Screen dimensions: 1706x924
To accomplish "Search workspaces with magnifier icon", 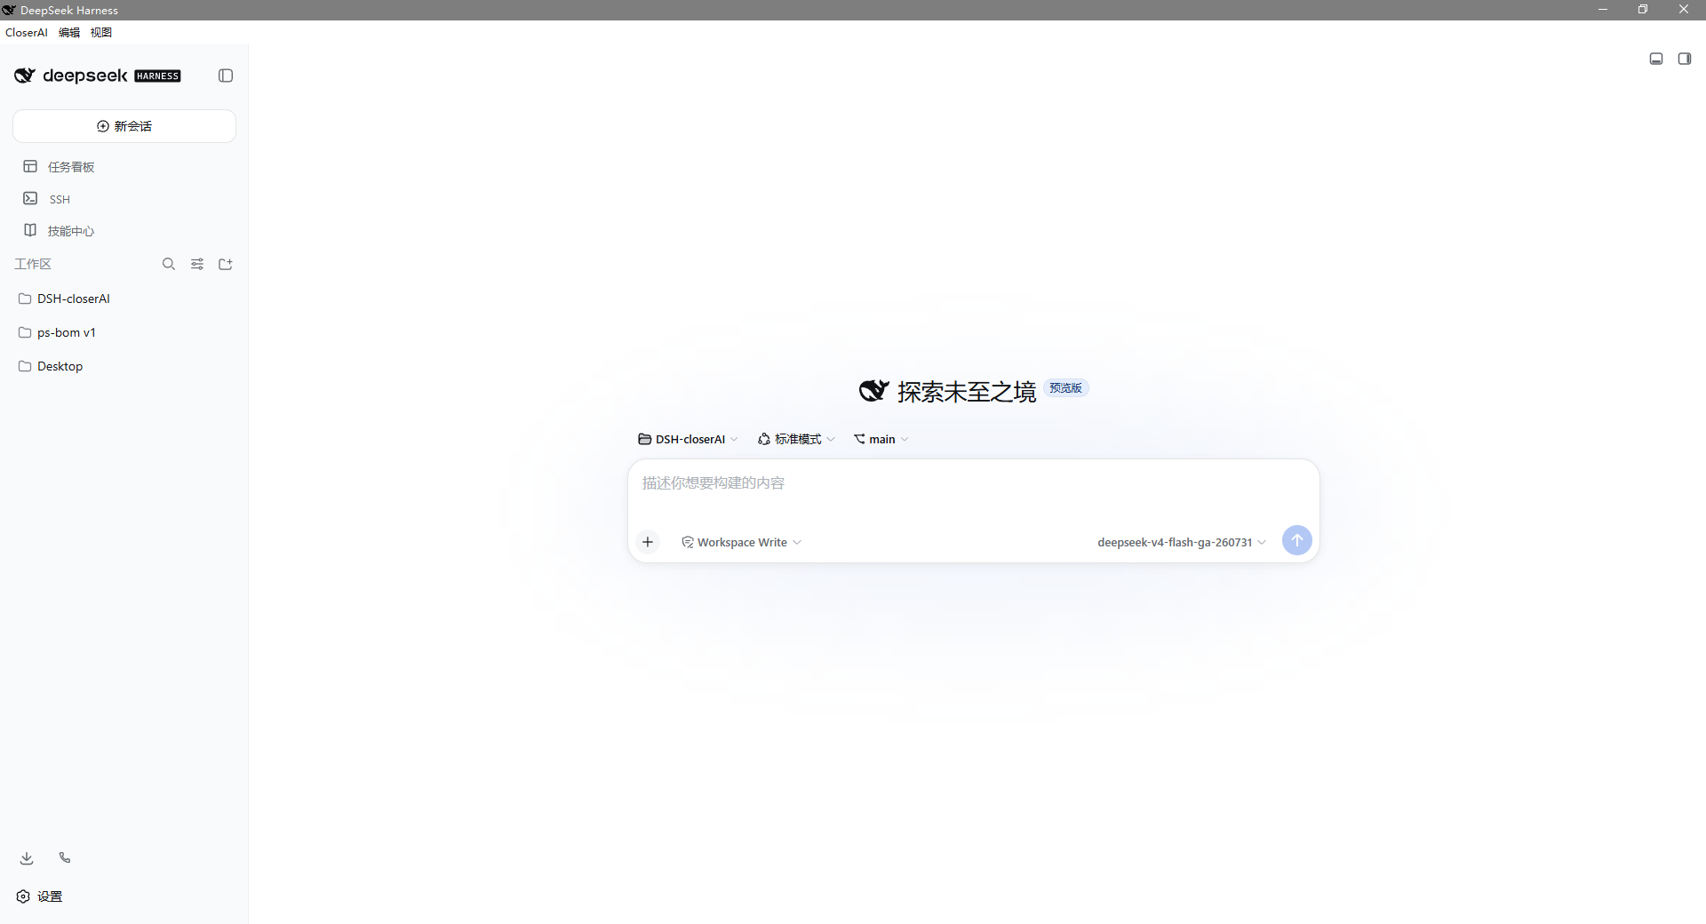I will coord(169,264).
